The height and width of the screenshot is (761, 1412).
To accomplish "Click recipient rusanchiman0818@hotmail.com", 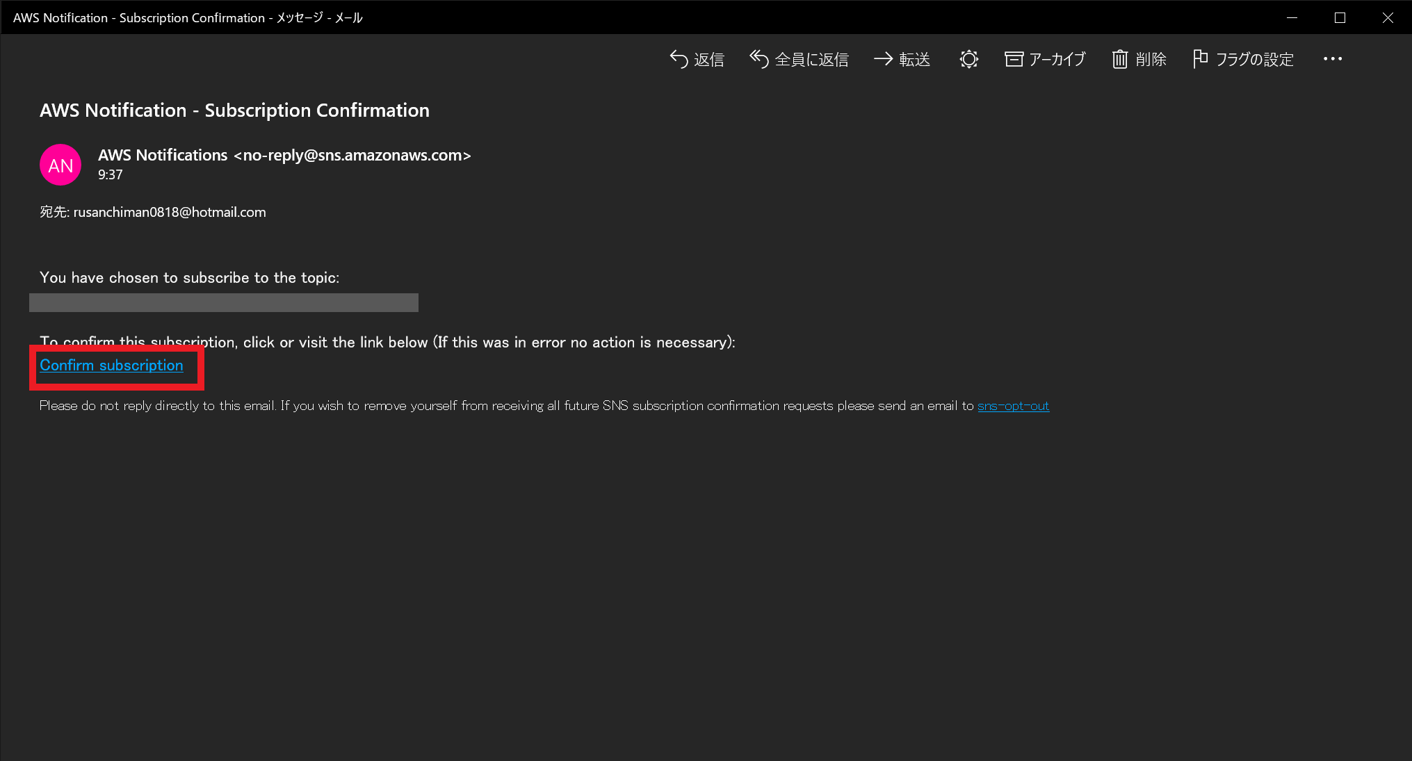I will click(170, 212).
